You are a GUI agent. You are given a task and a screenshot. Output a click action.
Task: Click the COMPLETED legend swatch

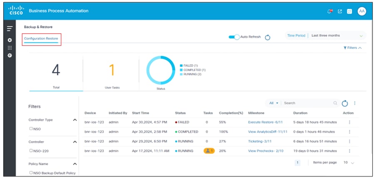pos(181,70)
